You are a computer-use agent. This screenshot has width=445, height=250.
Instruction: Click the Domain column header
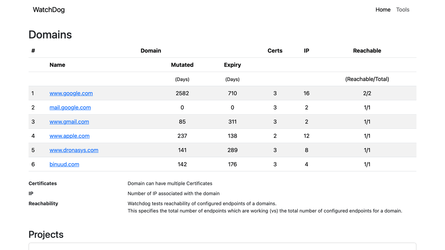coord(151,51)
